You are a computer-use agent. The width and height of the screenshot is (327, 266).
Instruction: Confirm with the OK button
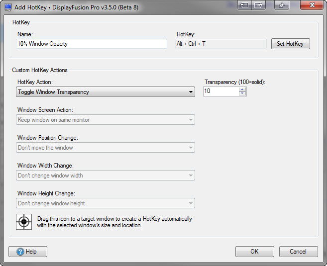point(255,252)
